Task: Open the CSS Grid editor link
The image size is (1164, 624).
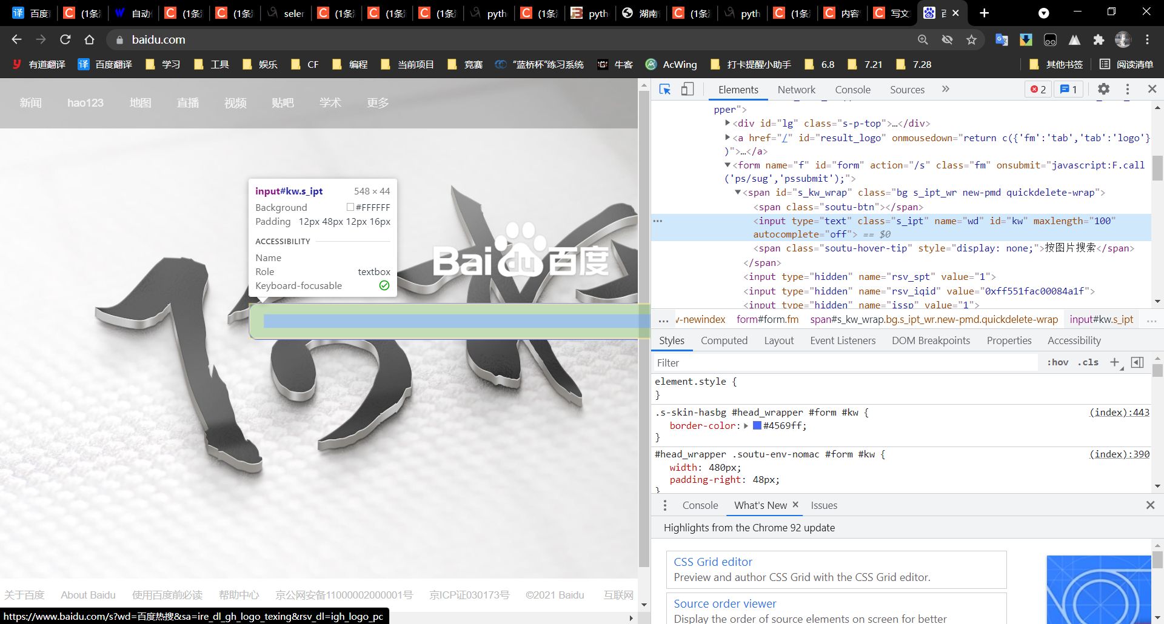Action: [x=713, y=562]
